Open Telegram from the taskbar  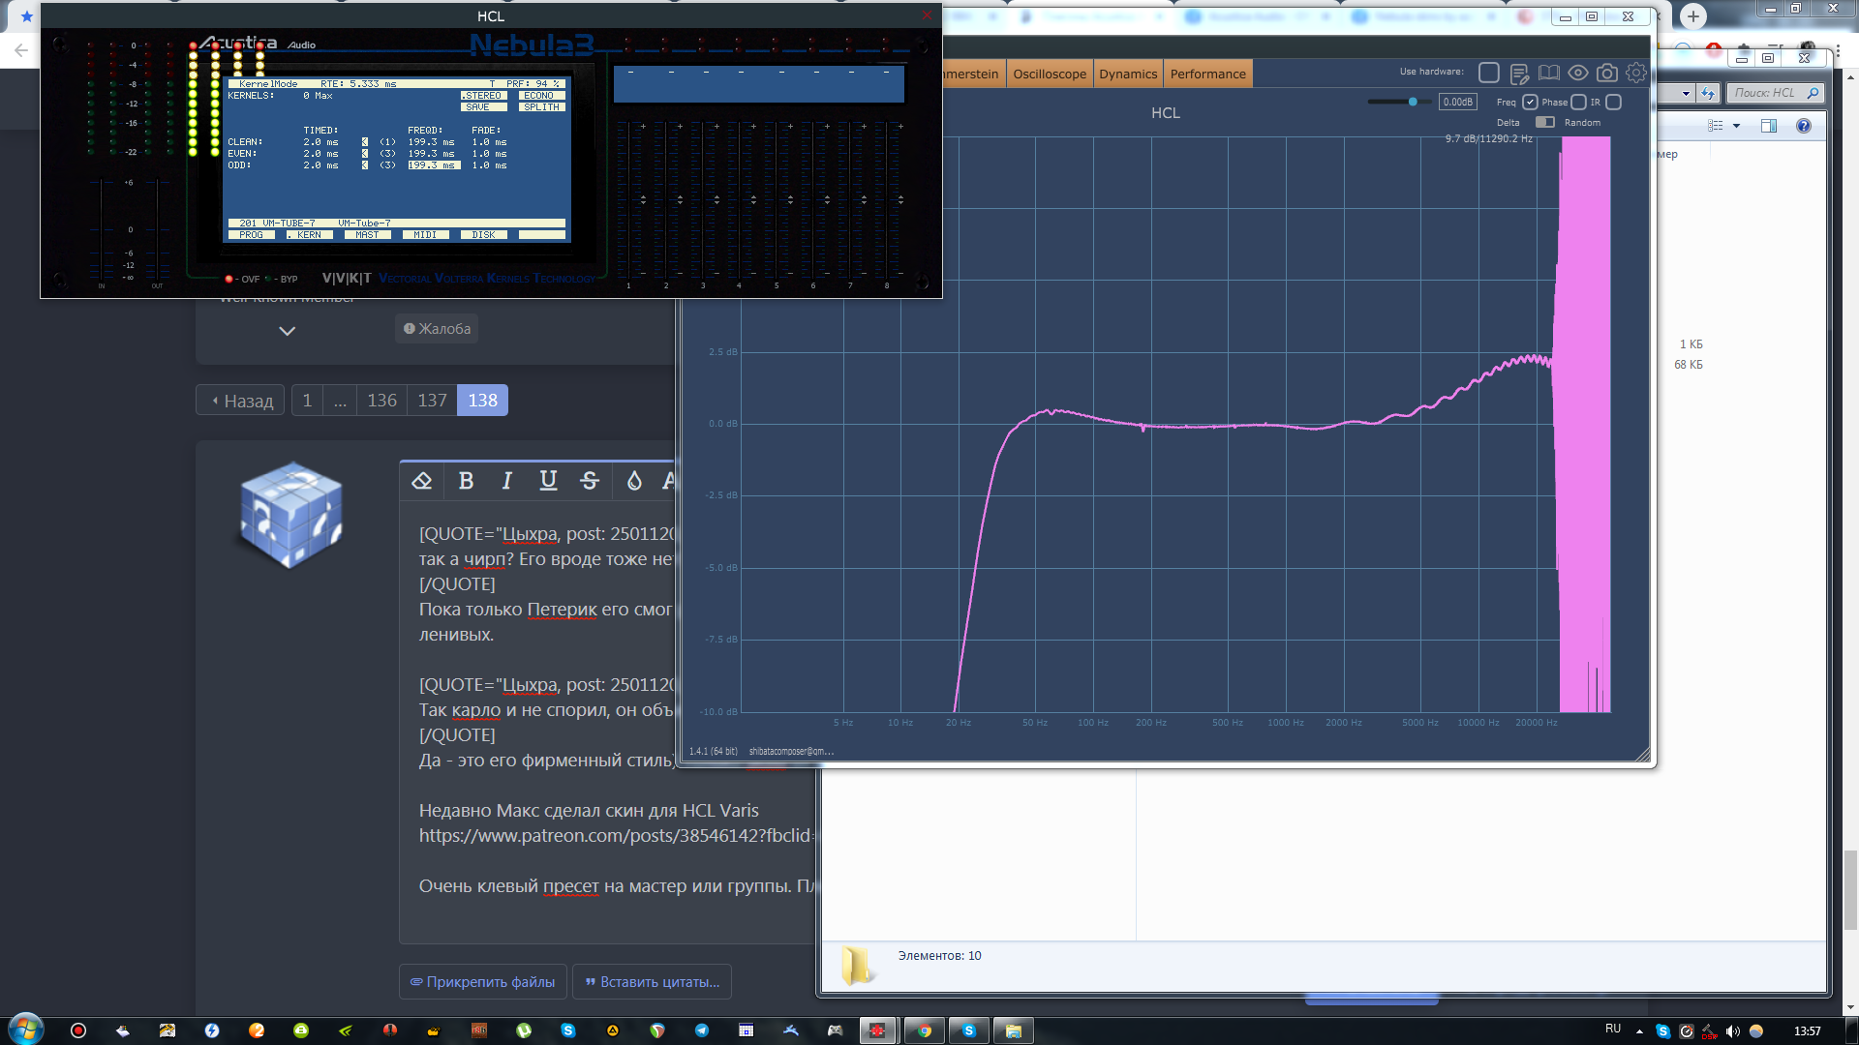click(701, 1030)
